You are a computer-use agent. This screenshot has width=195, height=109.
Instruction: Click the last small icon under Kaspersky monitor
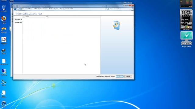pos(190,44)
